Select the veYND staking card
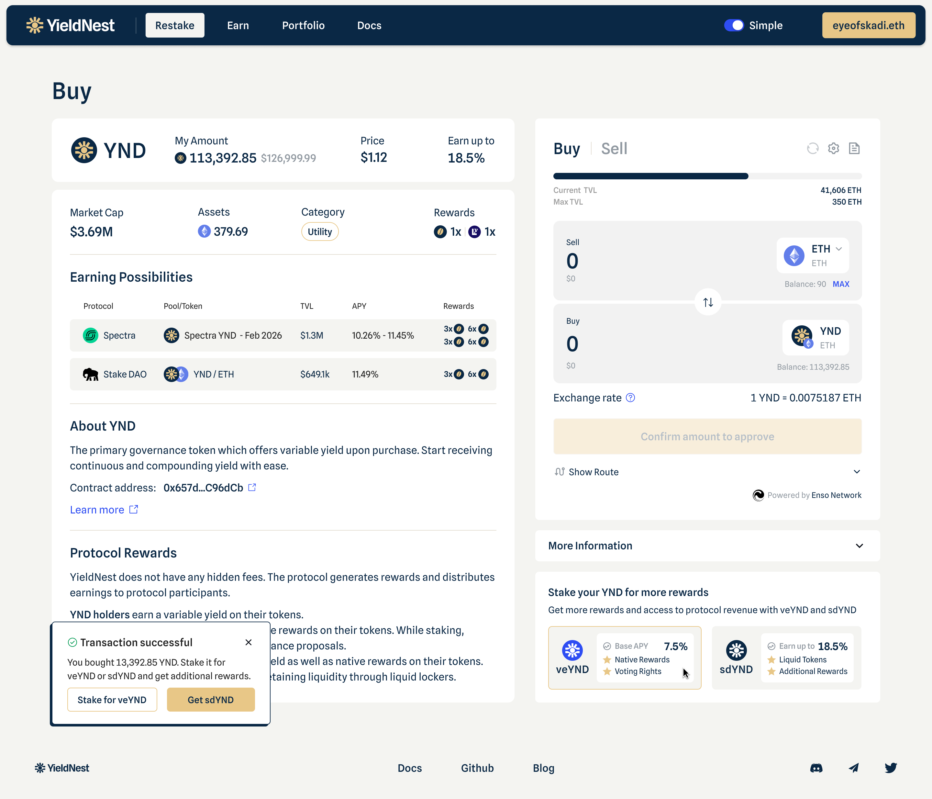 click(x=625, y=658)
